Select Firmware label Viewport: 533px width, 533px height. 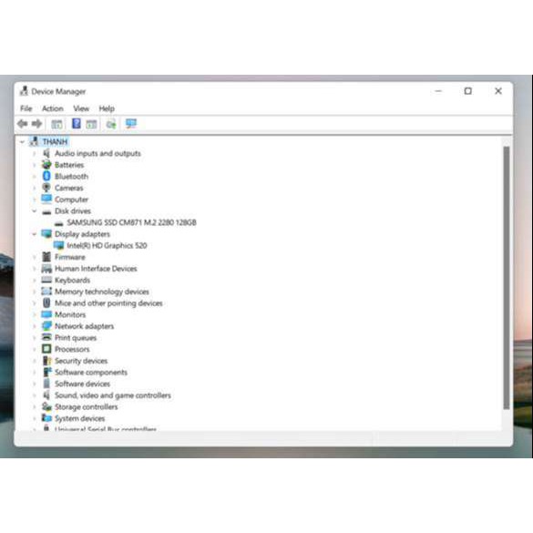coord(70,257)
